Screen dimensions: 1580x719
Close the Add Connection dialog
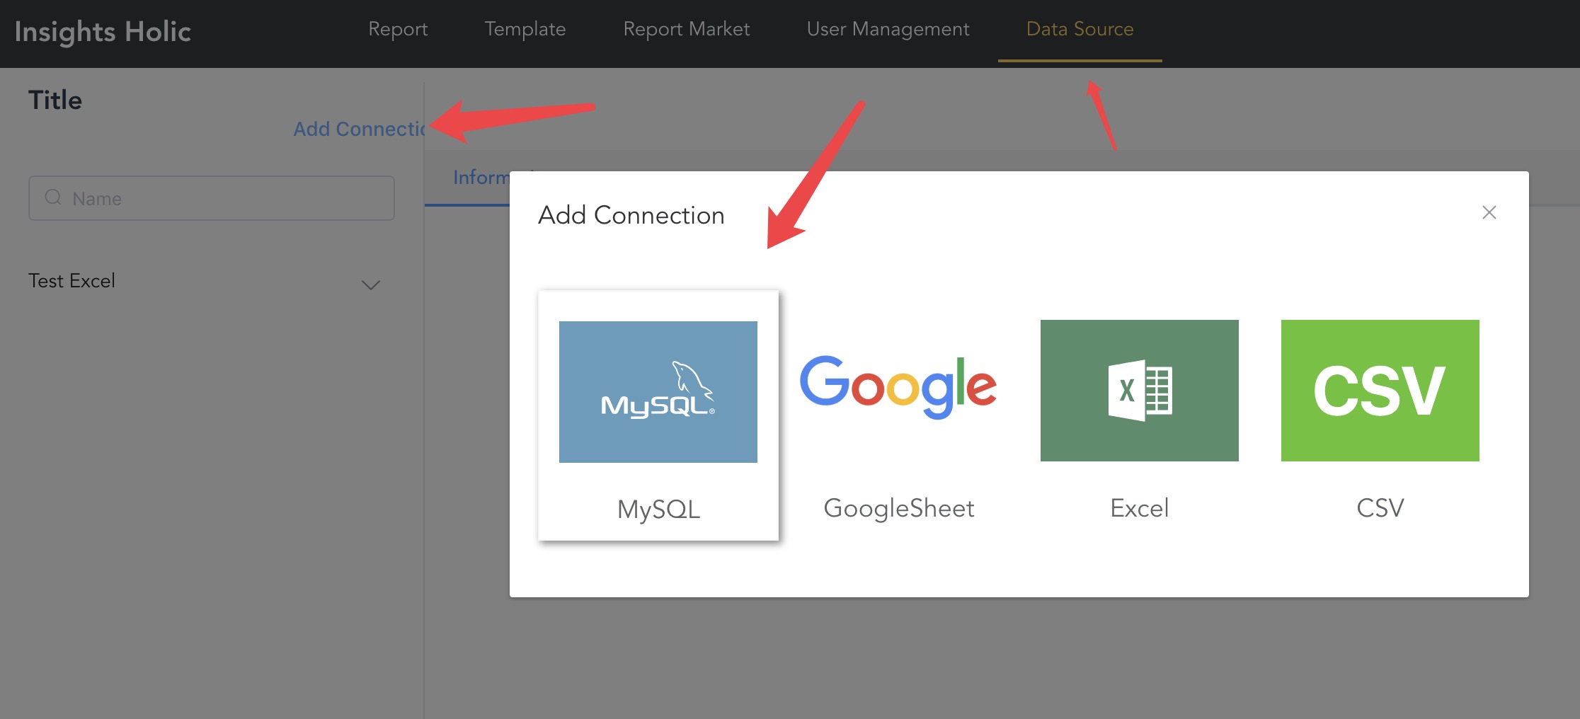(x=1489, y=212)
